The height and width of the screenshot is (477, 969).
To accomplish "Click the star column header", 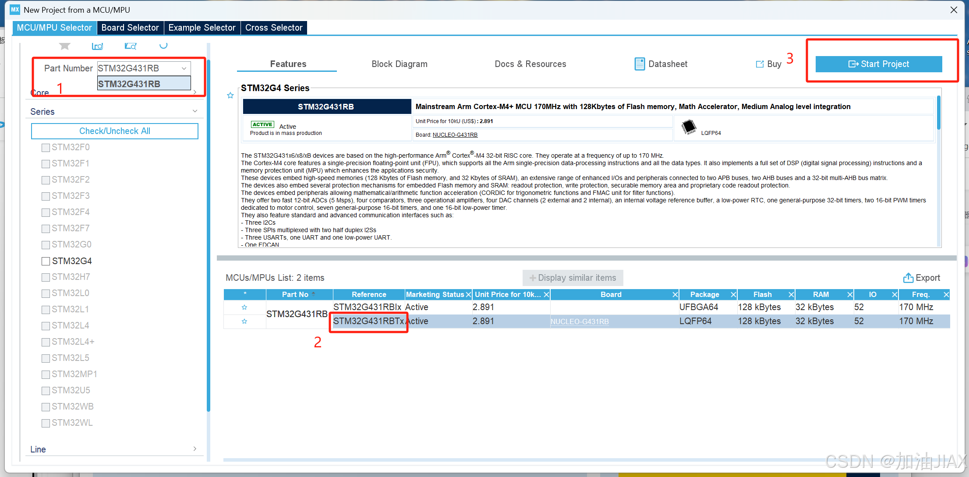I will pos(245,294).
